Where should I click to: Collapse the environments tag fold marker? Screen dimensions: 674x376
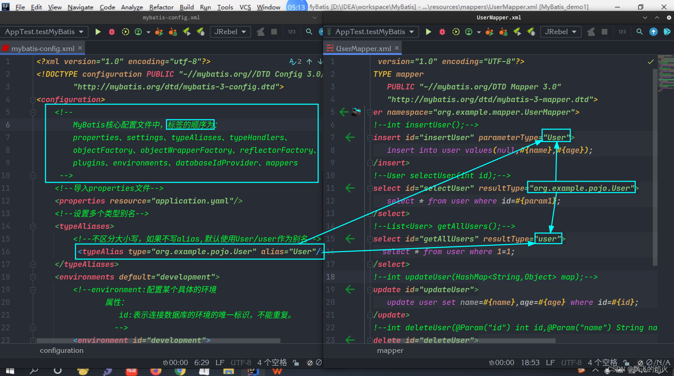33,277
